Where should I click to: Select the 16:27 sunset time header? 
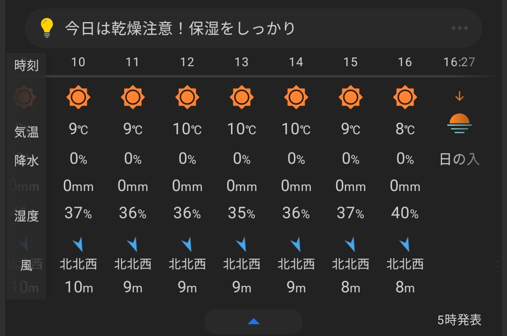click(459, 62)
